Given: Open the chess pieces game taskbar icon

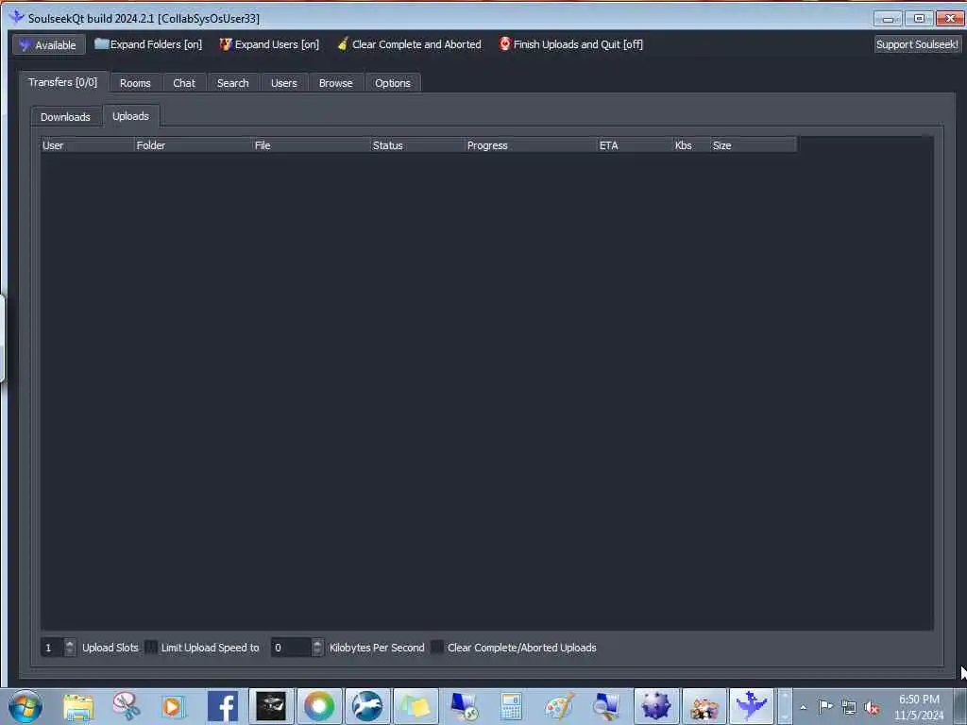Looking at the screenshot, I should 704,706.
